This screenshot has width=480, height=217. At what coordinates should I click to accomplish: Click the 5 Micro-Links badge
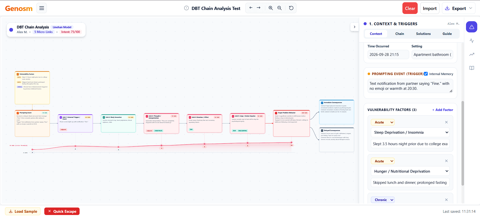pyautogui.click(x=44, y=32)
